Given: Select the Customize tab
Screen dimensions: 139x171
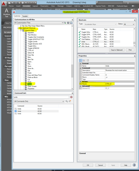Looking at the screenshot, I should pos(17,16).
